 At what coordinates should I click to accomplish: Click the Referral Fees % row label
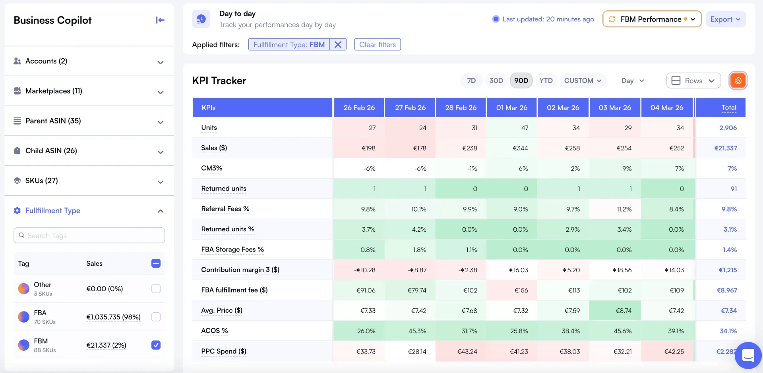pos(225,209)
